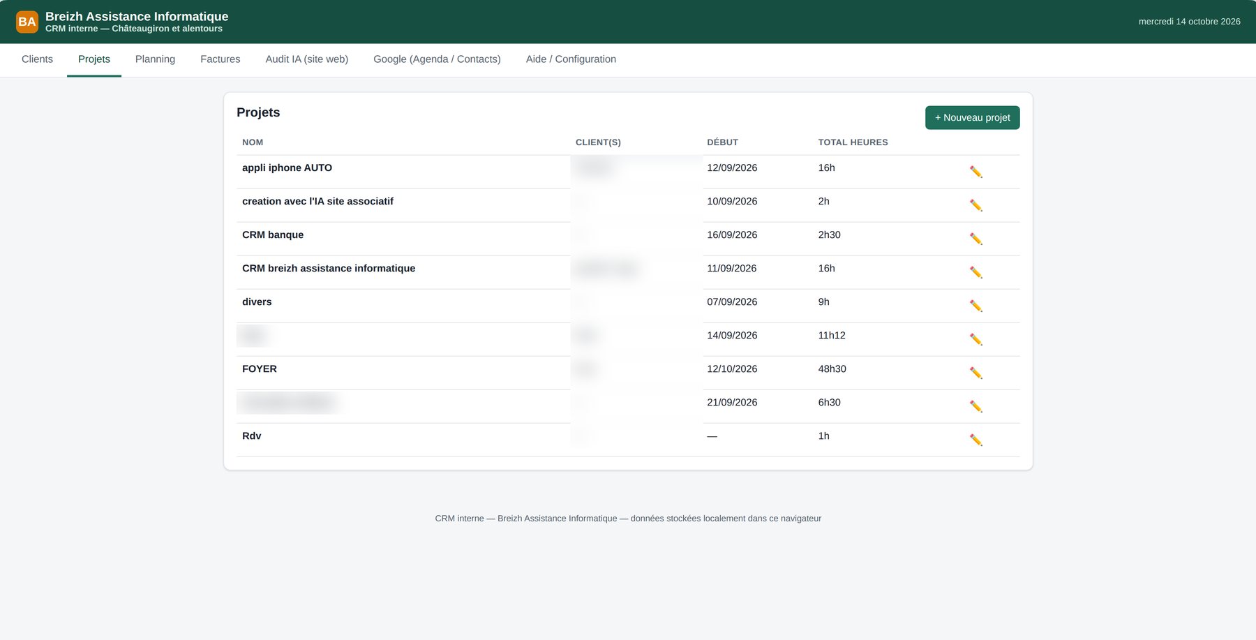Click the 48h30 total hours value
The height and width of the screenshot is (640, 1256).
click(x=832, y=369)
